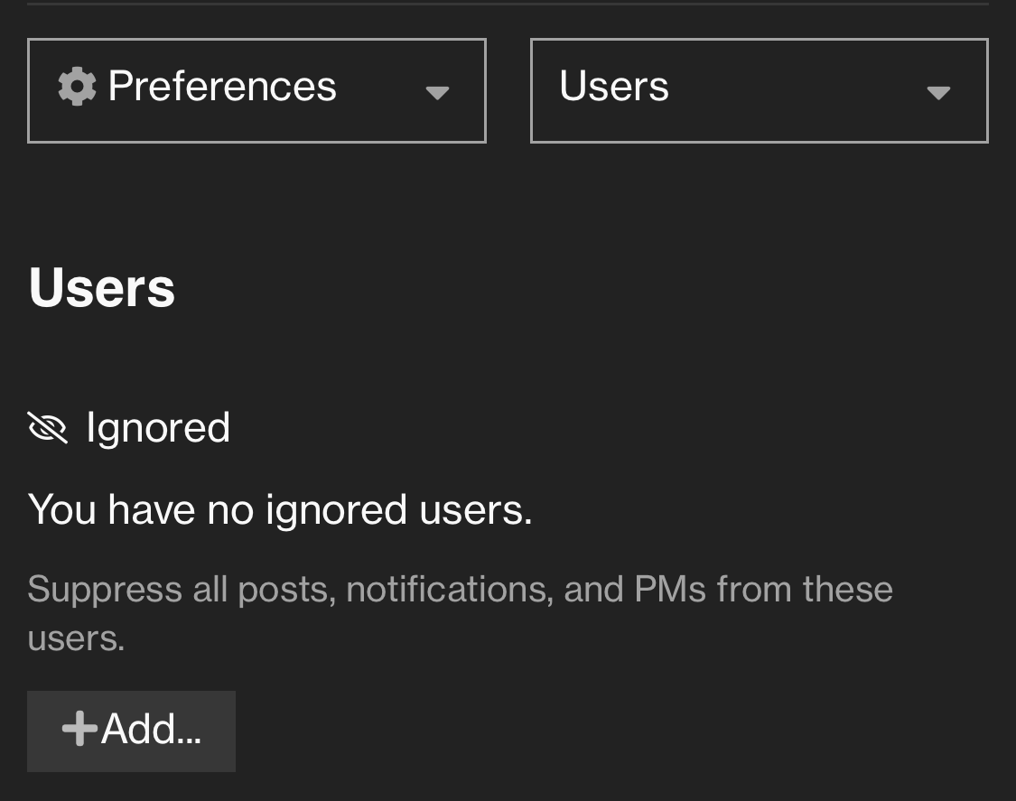
Task: Click the Preferences gear icon
Action: 77,86
